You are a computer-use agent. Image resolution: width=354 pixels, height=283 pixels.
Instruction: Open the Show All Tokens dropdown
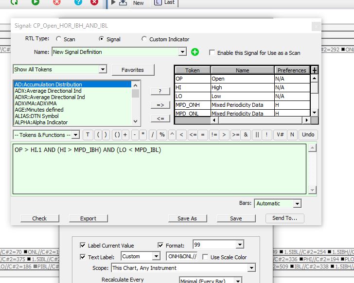click(102, 69)
